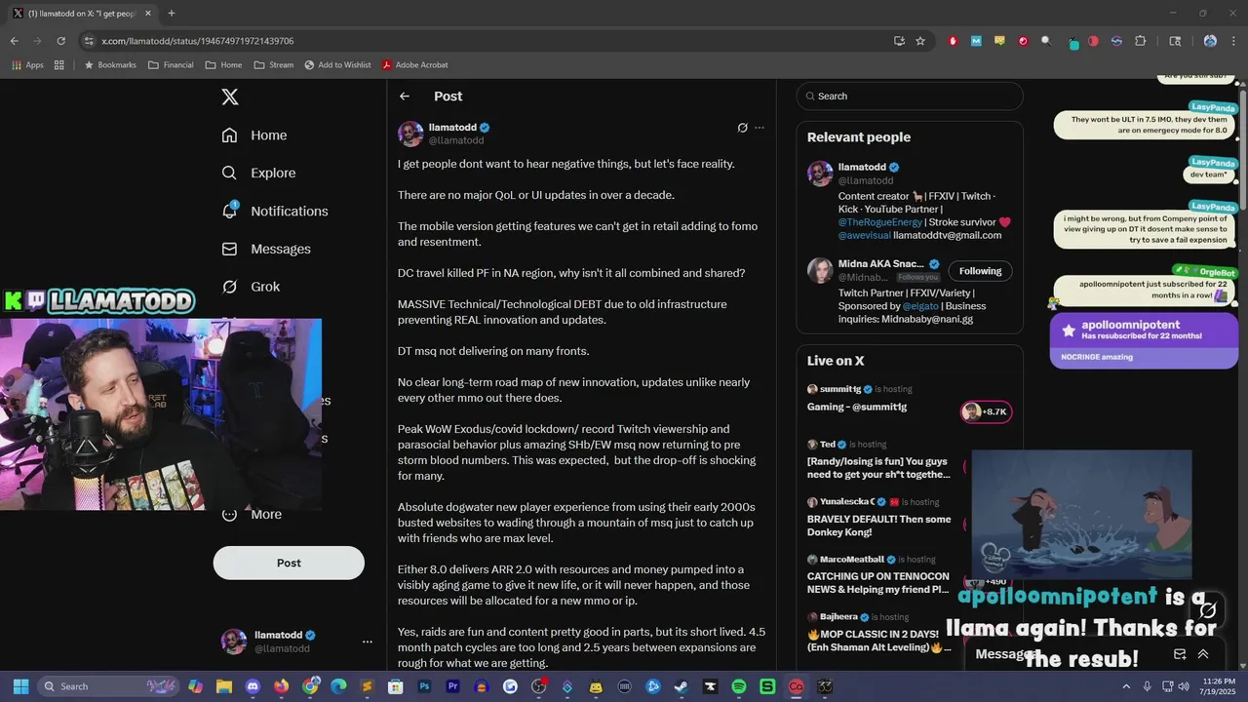This screenshot has width=1248, height=702.
Task: Open the Windows Start menu
Action: click(20, 686)
